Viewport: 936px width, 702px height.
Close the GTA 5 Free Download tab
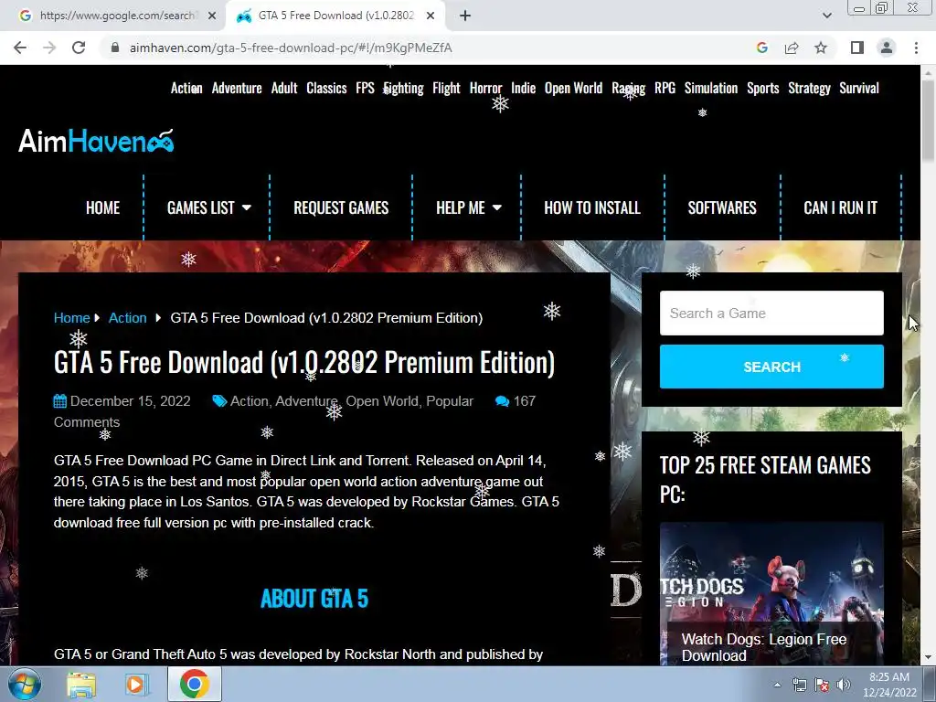(x=431, y=16)
